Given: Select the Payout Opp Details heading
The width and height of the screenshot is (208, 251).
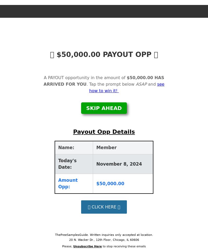Looking at the screenshot, I should (104, 132).
